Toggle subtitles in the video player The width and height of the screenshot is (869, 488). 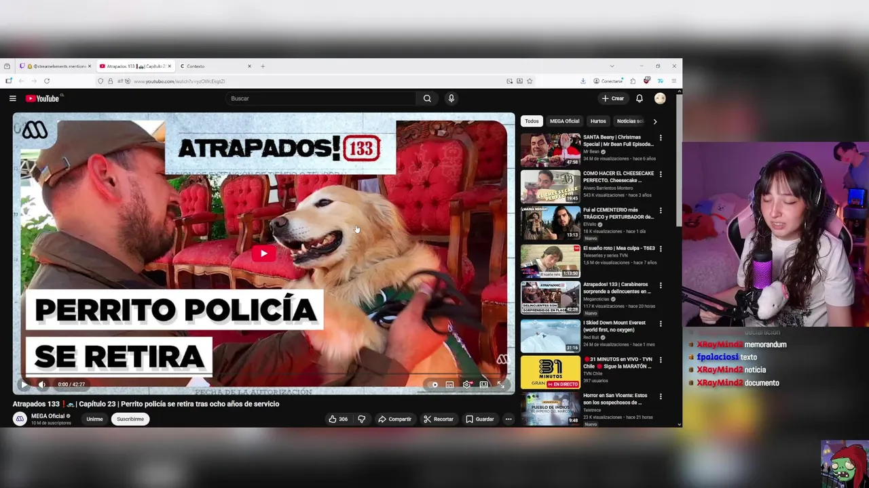(x=449, y=384)
